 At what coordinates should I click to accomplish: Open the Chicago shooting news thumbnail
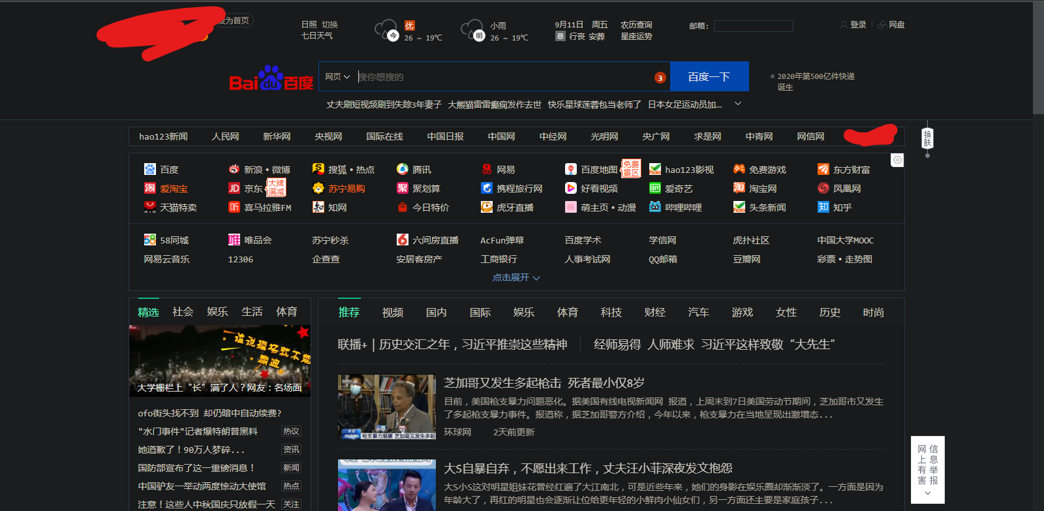[x=387, y=407]
